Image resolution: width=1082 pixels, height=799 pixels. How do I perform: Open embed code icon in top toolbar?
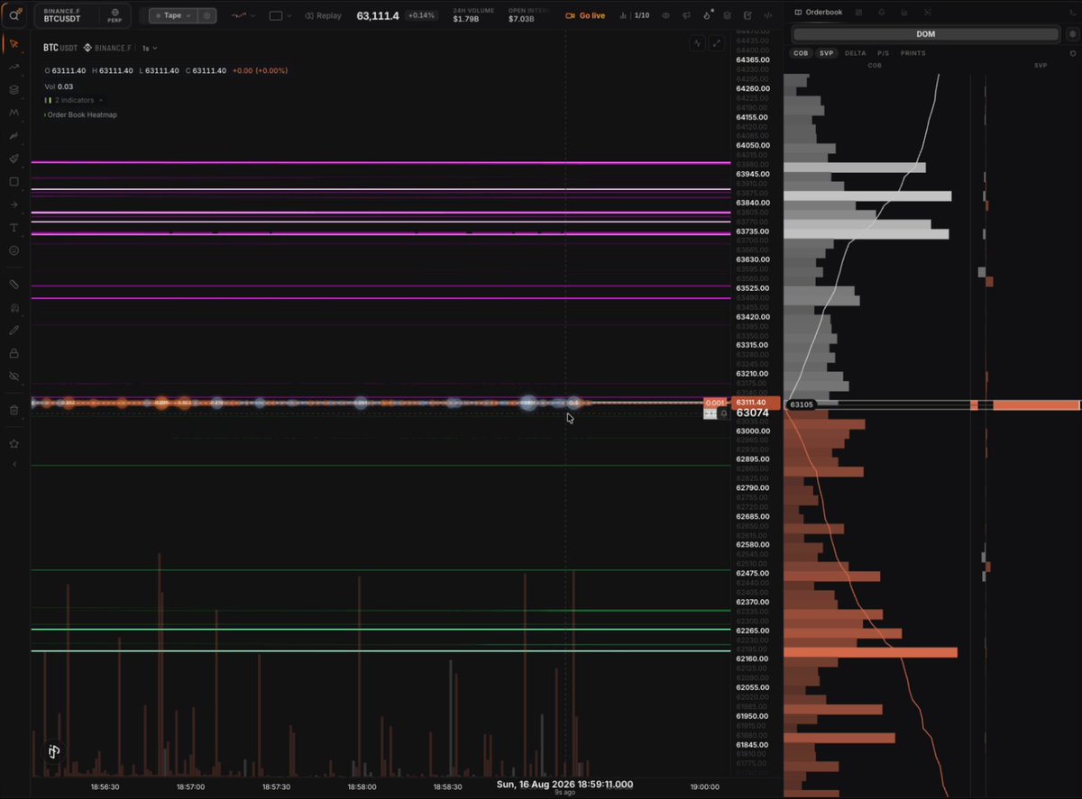click(x=767, y=15)
